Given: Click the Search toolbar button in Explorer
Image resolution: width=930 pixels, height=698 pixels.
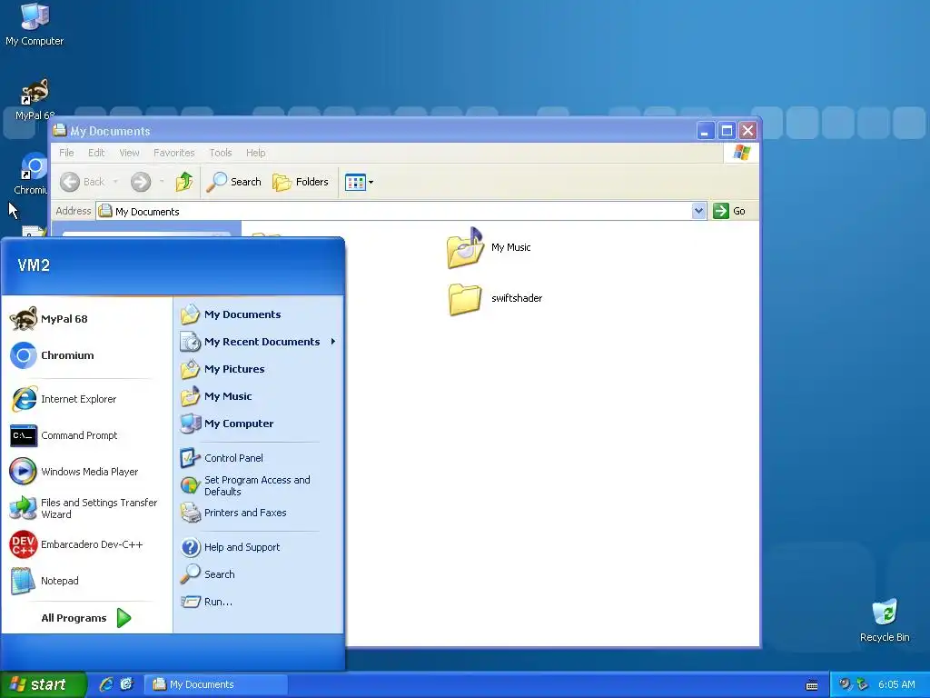Looking at the screenshot, I should point(233,182).
